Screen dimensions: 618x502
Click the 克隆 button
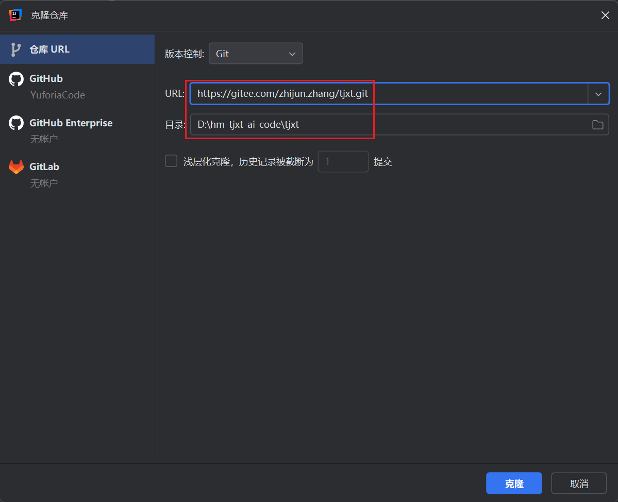514,483
